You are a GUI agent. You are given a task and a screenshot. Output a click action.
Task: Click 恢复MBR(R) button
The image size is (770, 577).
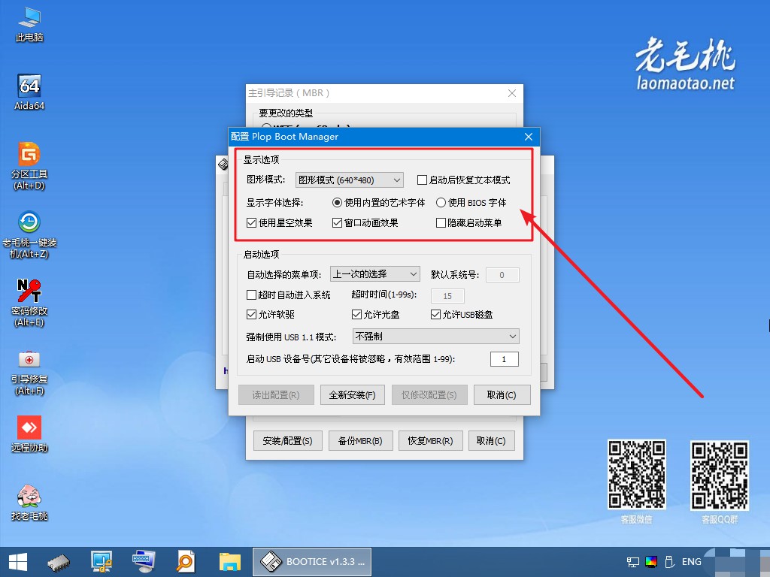point(431,440)
